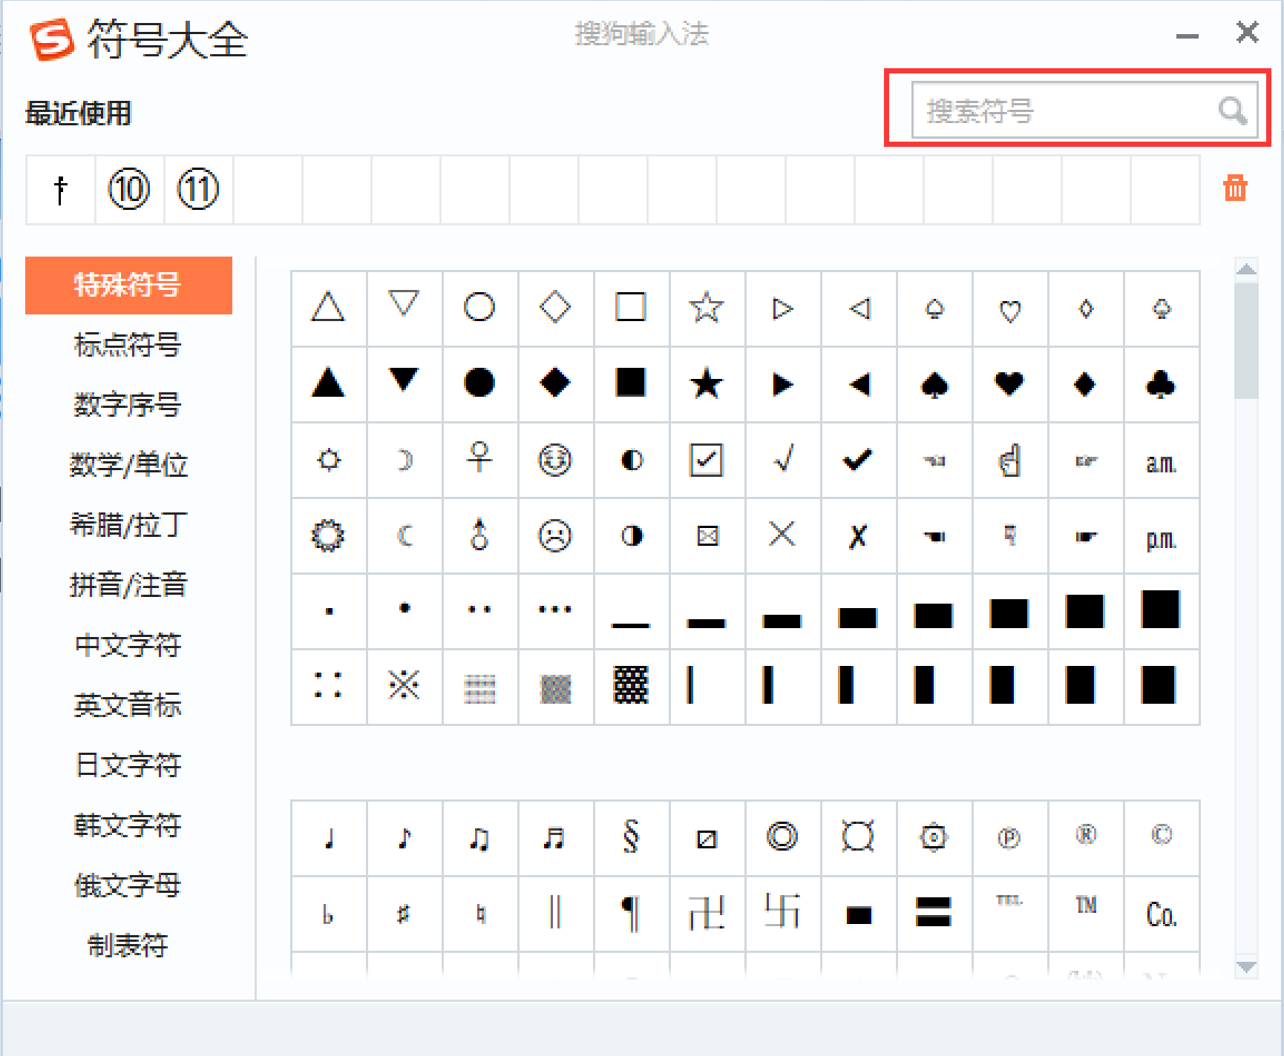Insert the recently used dagger symbol
This screenshot has height=1056, width=1284.
point(61,190)
